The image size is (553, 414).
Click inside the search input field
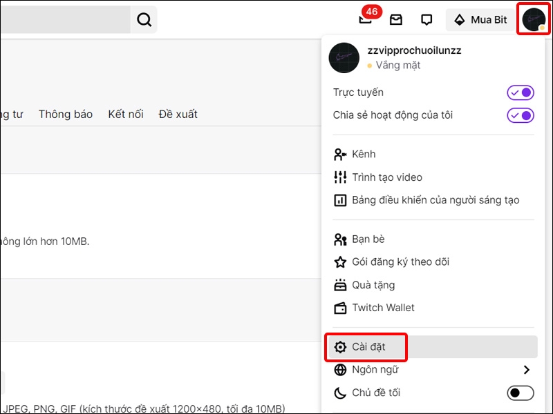point(65,20)
